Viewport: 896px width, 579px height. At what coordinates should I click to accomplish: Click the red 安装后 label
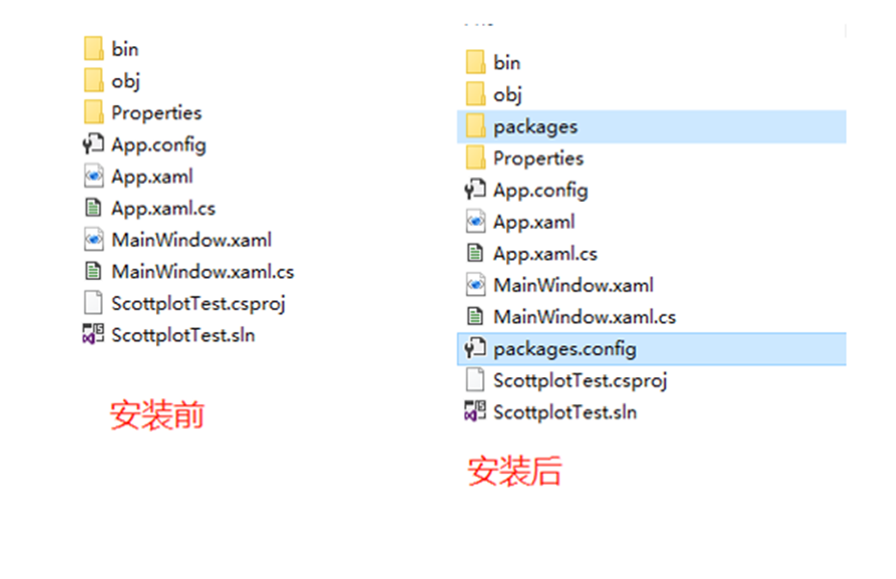click(x=514, y=471)
